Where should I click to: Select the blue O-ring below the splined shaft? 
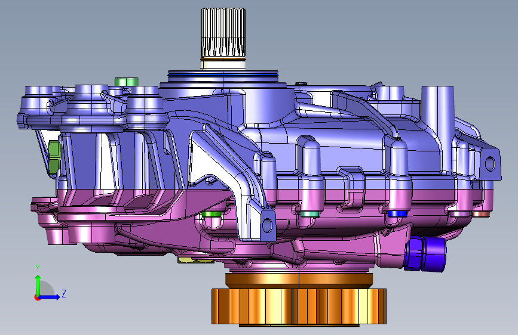223,75
